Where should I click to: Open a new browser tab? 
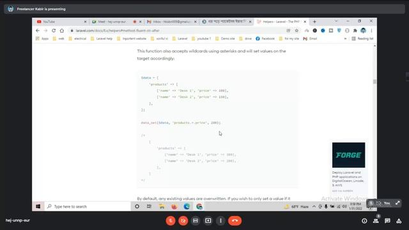tap(314, 22)
